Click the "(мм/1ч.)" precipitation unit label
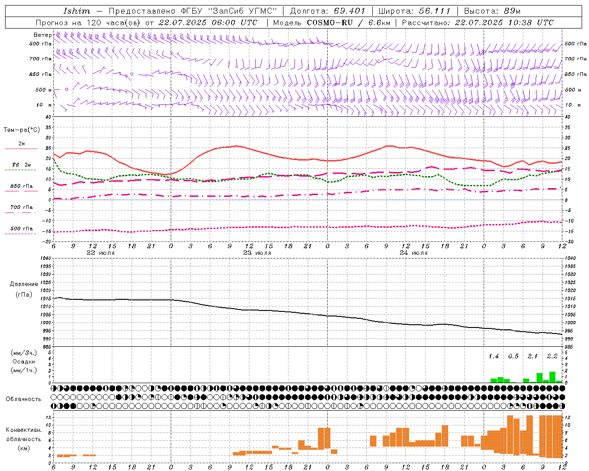 point(24,370)
